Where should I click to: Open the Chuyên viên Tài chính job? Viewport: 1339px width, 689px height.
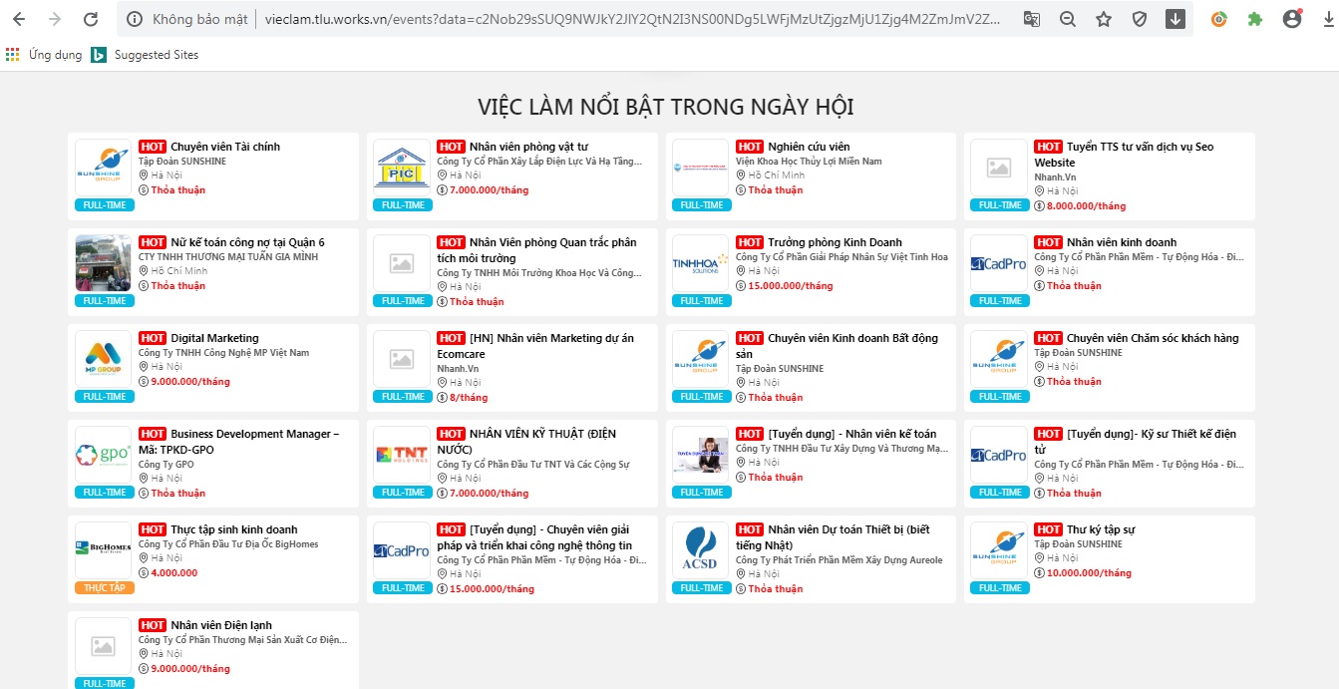pyautogui.click(x=225, y=147)
